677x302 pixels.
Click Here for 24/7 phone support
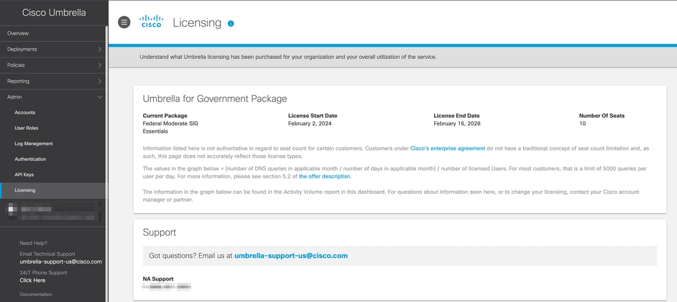click(x=33, y=280)
